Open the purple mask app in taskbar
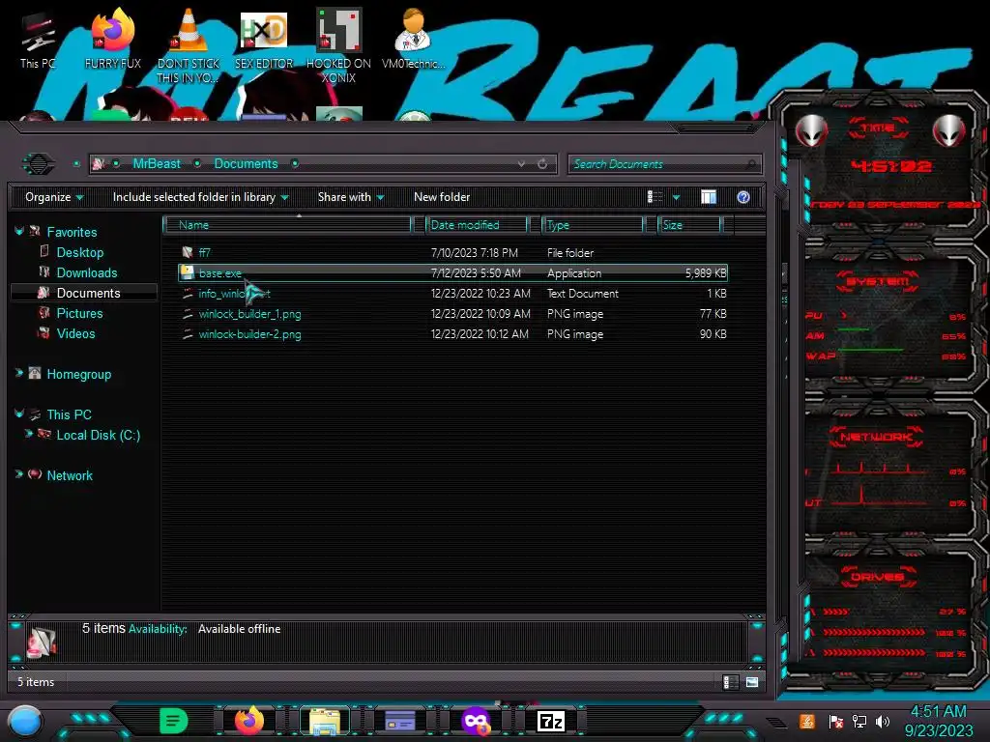 [x=476, y=721]
